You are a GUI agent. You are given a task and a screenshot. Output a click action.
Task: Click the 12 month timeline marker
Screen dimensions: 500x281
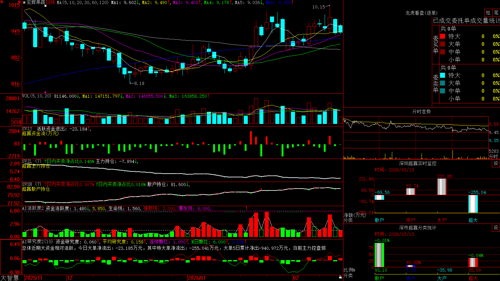[70, 278]
